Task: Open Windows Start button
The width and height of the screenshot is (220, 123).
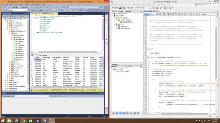Action: 3,121
